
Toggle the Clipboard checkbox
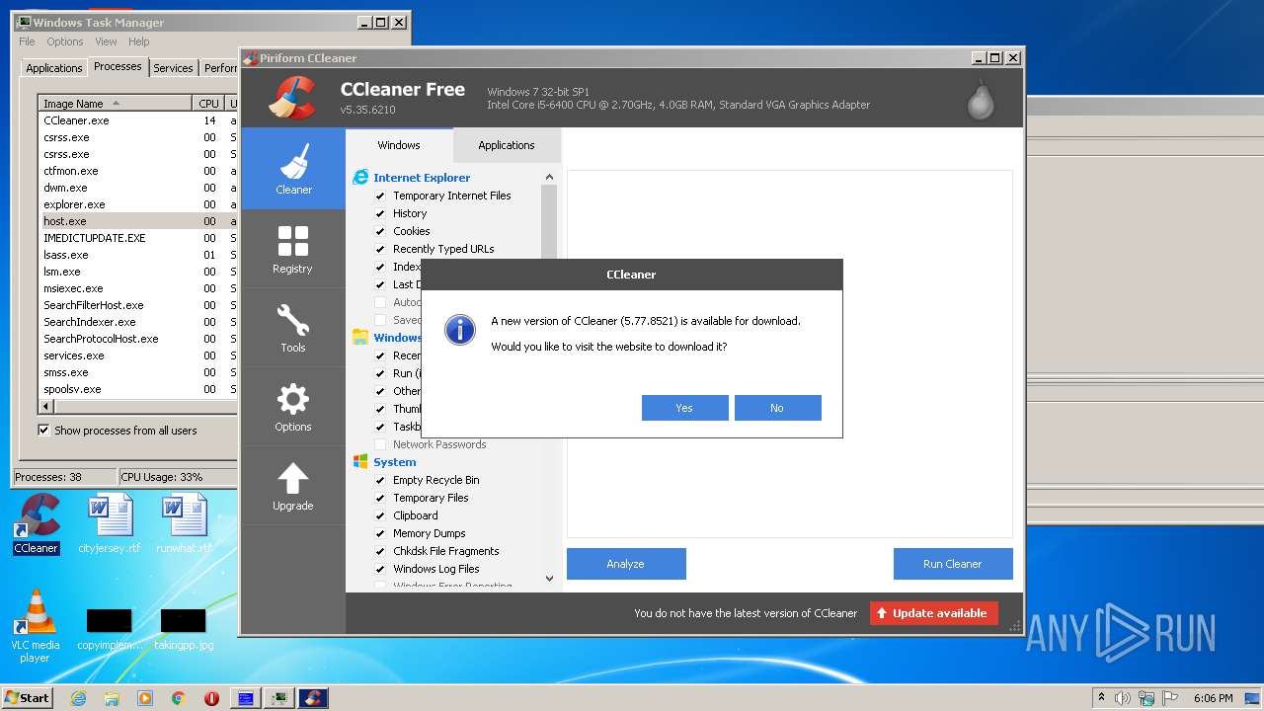tap(380, 515)
